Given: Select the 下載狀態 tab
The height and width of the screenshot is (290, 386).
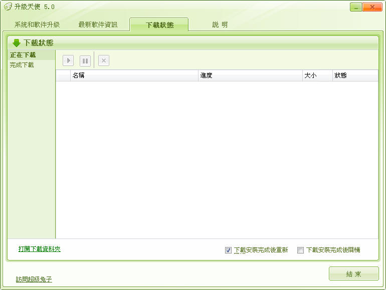Looking at the screenshot, I should [x=159, y=25].
